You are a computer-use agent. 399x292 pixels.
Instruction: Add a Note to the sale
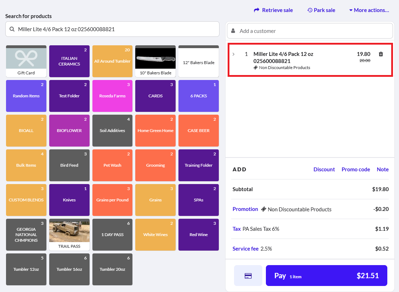click(382, 170)
